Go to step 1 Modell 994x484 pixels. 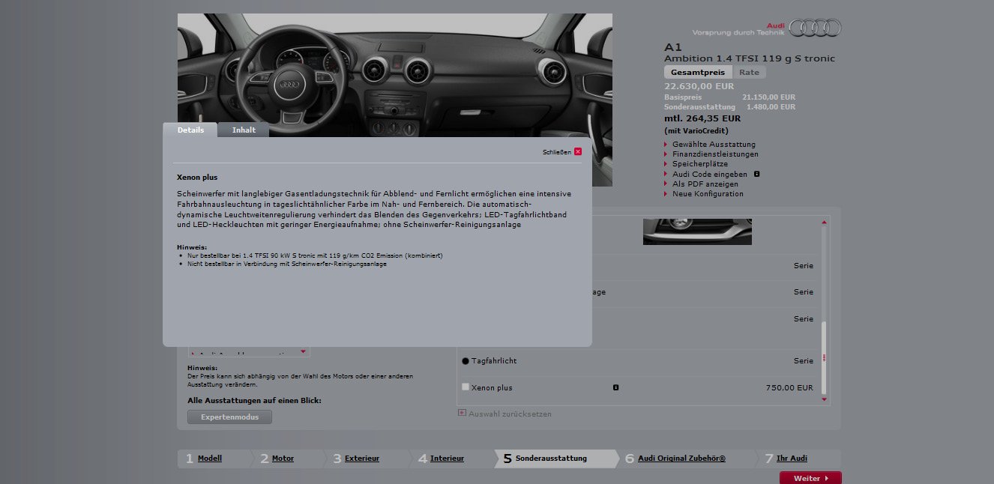(209, 459)
